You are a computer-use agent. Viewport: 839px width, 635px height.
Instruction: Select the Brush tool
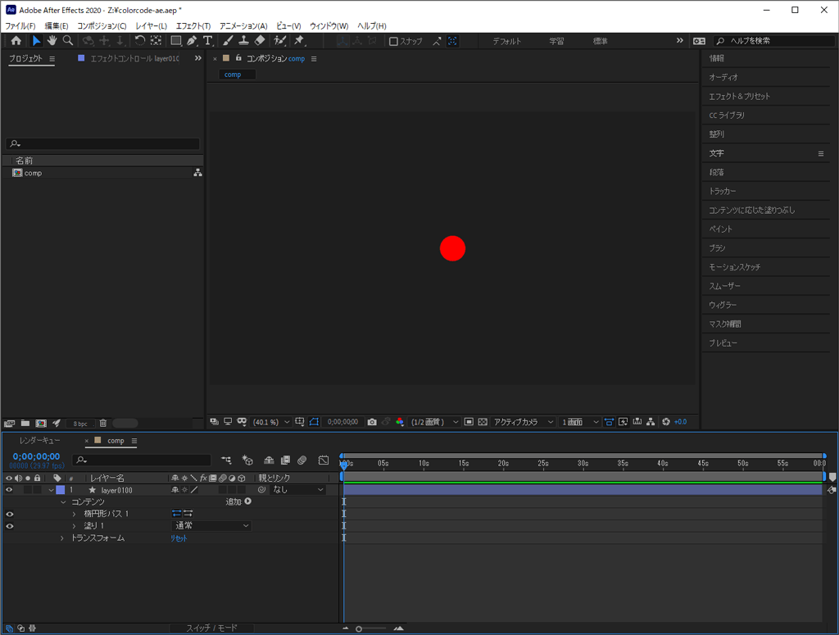tap(228, 41)
